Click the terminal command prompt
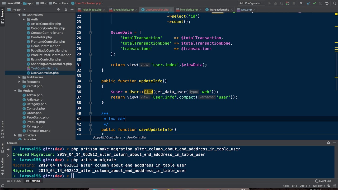 tap(72, 176)
